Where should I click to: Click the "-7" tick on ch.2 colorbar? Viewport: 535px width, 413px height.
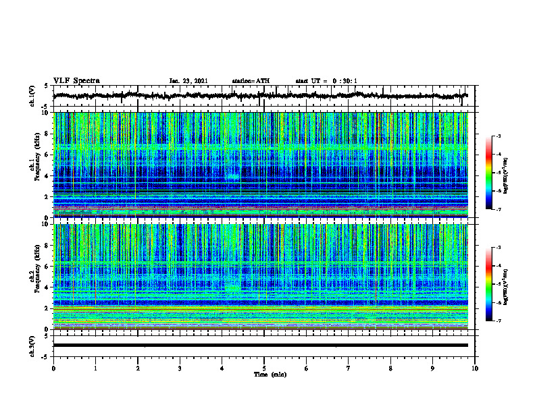click(499, 321)
